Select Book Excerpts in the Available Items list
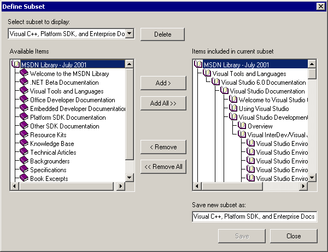Screen dimensions: 328x252 point(49,179)
